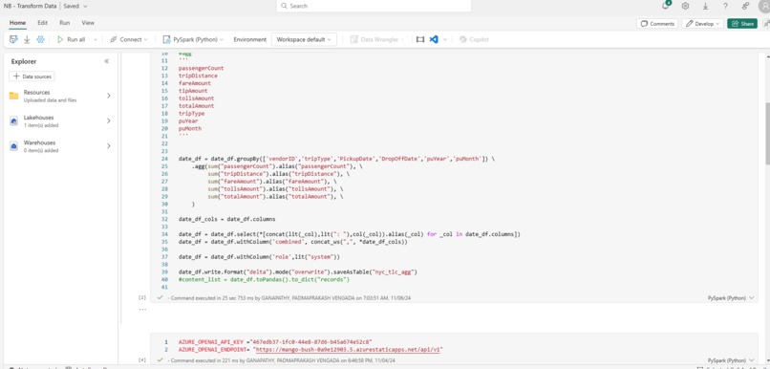Click the Run all play icon
Viewport: 770px width, 369px height.
[x=60, y=39]
